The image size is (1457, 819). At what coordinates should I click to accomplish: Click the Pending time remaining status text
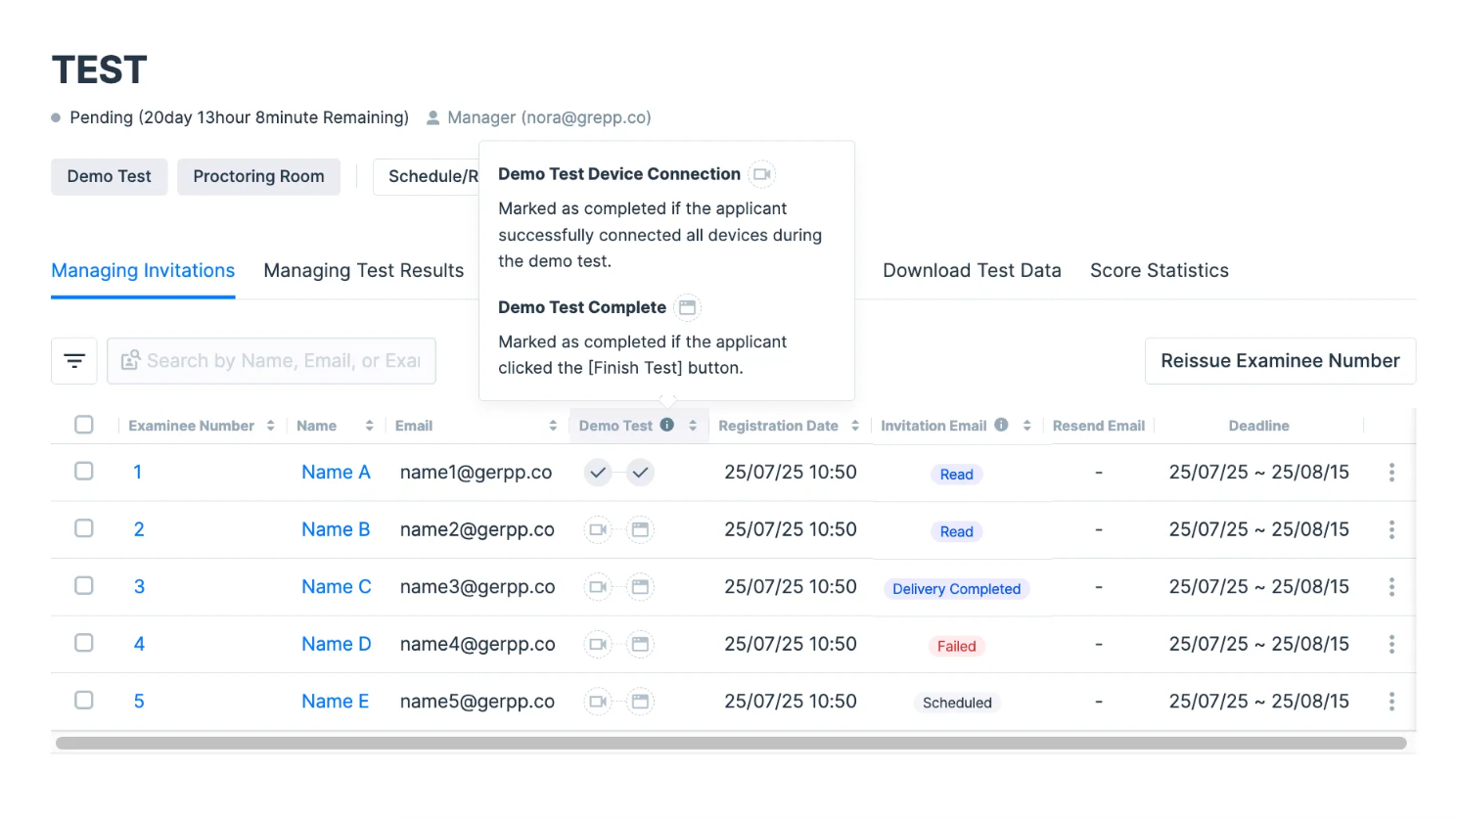pos(239,117)
